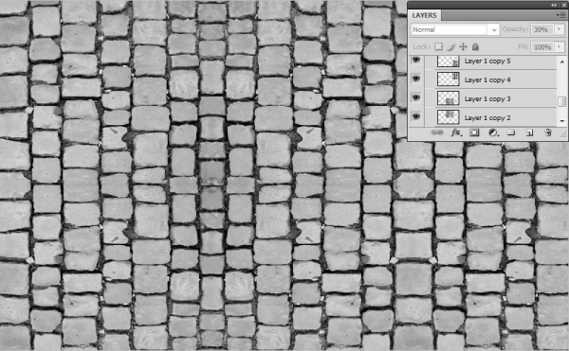Lock position move icon

(x=463, y=46)
